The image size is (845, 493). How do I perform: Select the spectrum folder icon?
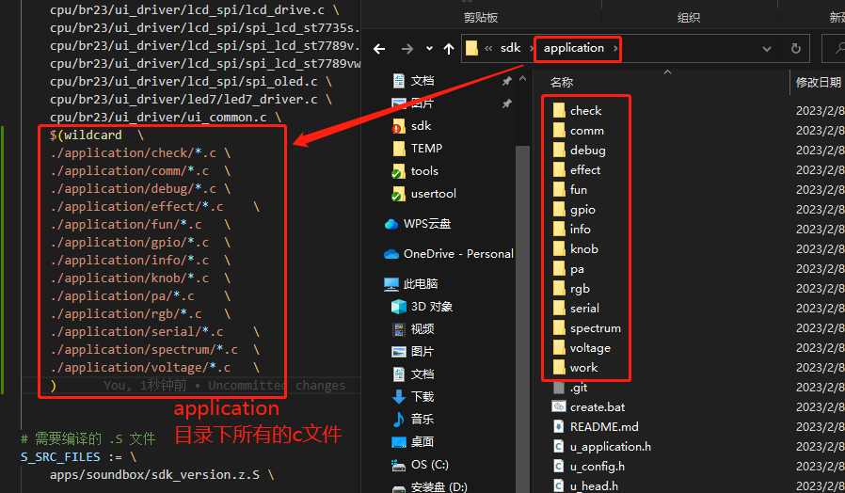click(559, 328)
